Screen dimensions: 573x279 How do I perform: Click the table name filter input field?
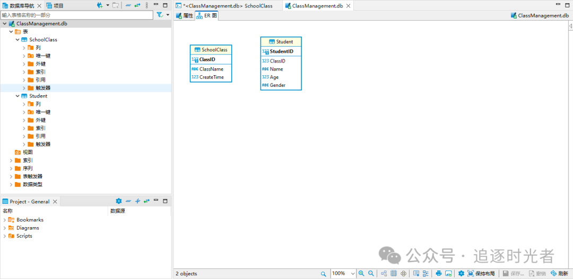click(76, 15)
